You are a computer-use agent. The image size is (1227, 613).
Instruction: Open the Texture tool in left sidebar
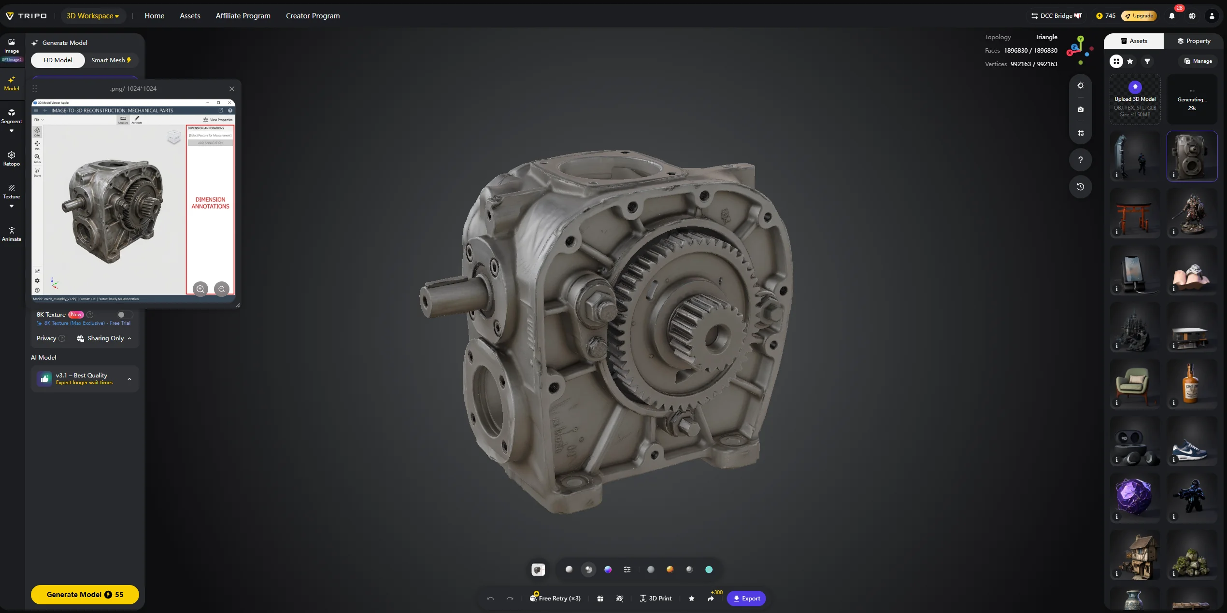pos(12,192)
